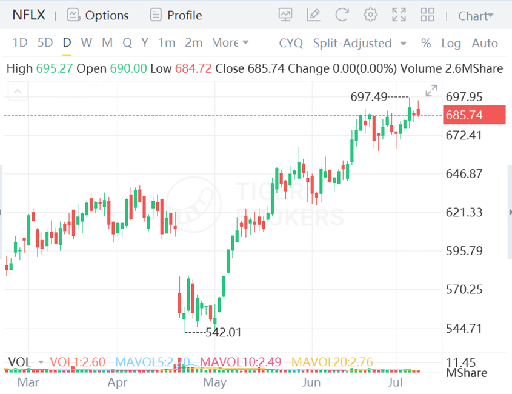The image size is (512, 394).
Task: Open the Split-Adjusted dropdown
Action: coord(359,43)
